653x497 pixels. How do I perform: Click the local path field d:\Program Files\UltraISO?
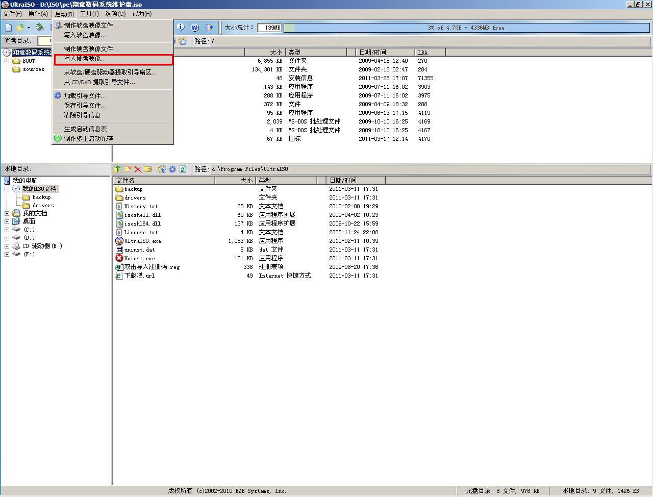pyautogui.click(x=431, y=169)
